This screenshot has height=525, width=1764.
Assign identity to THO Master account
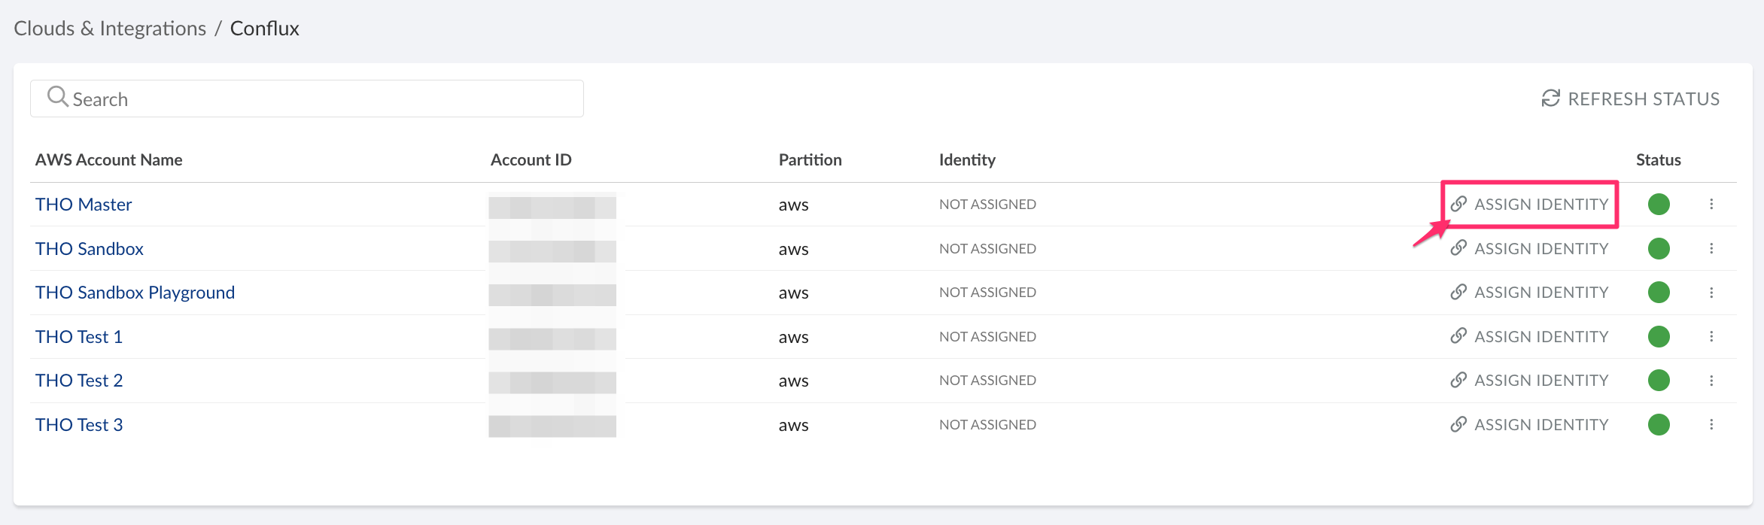pyautogui.click(x=1540, y=204)
